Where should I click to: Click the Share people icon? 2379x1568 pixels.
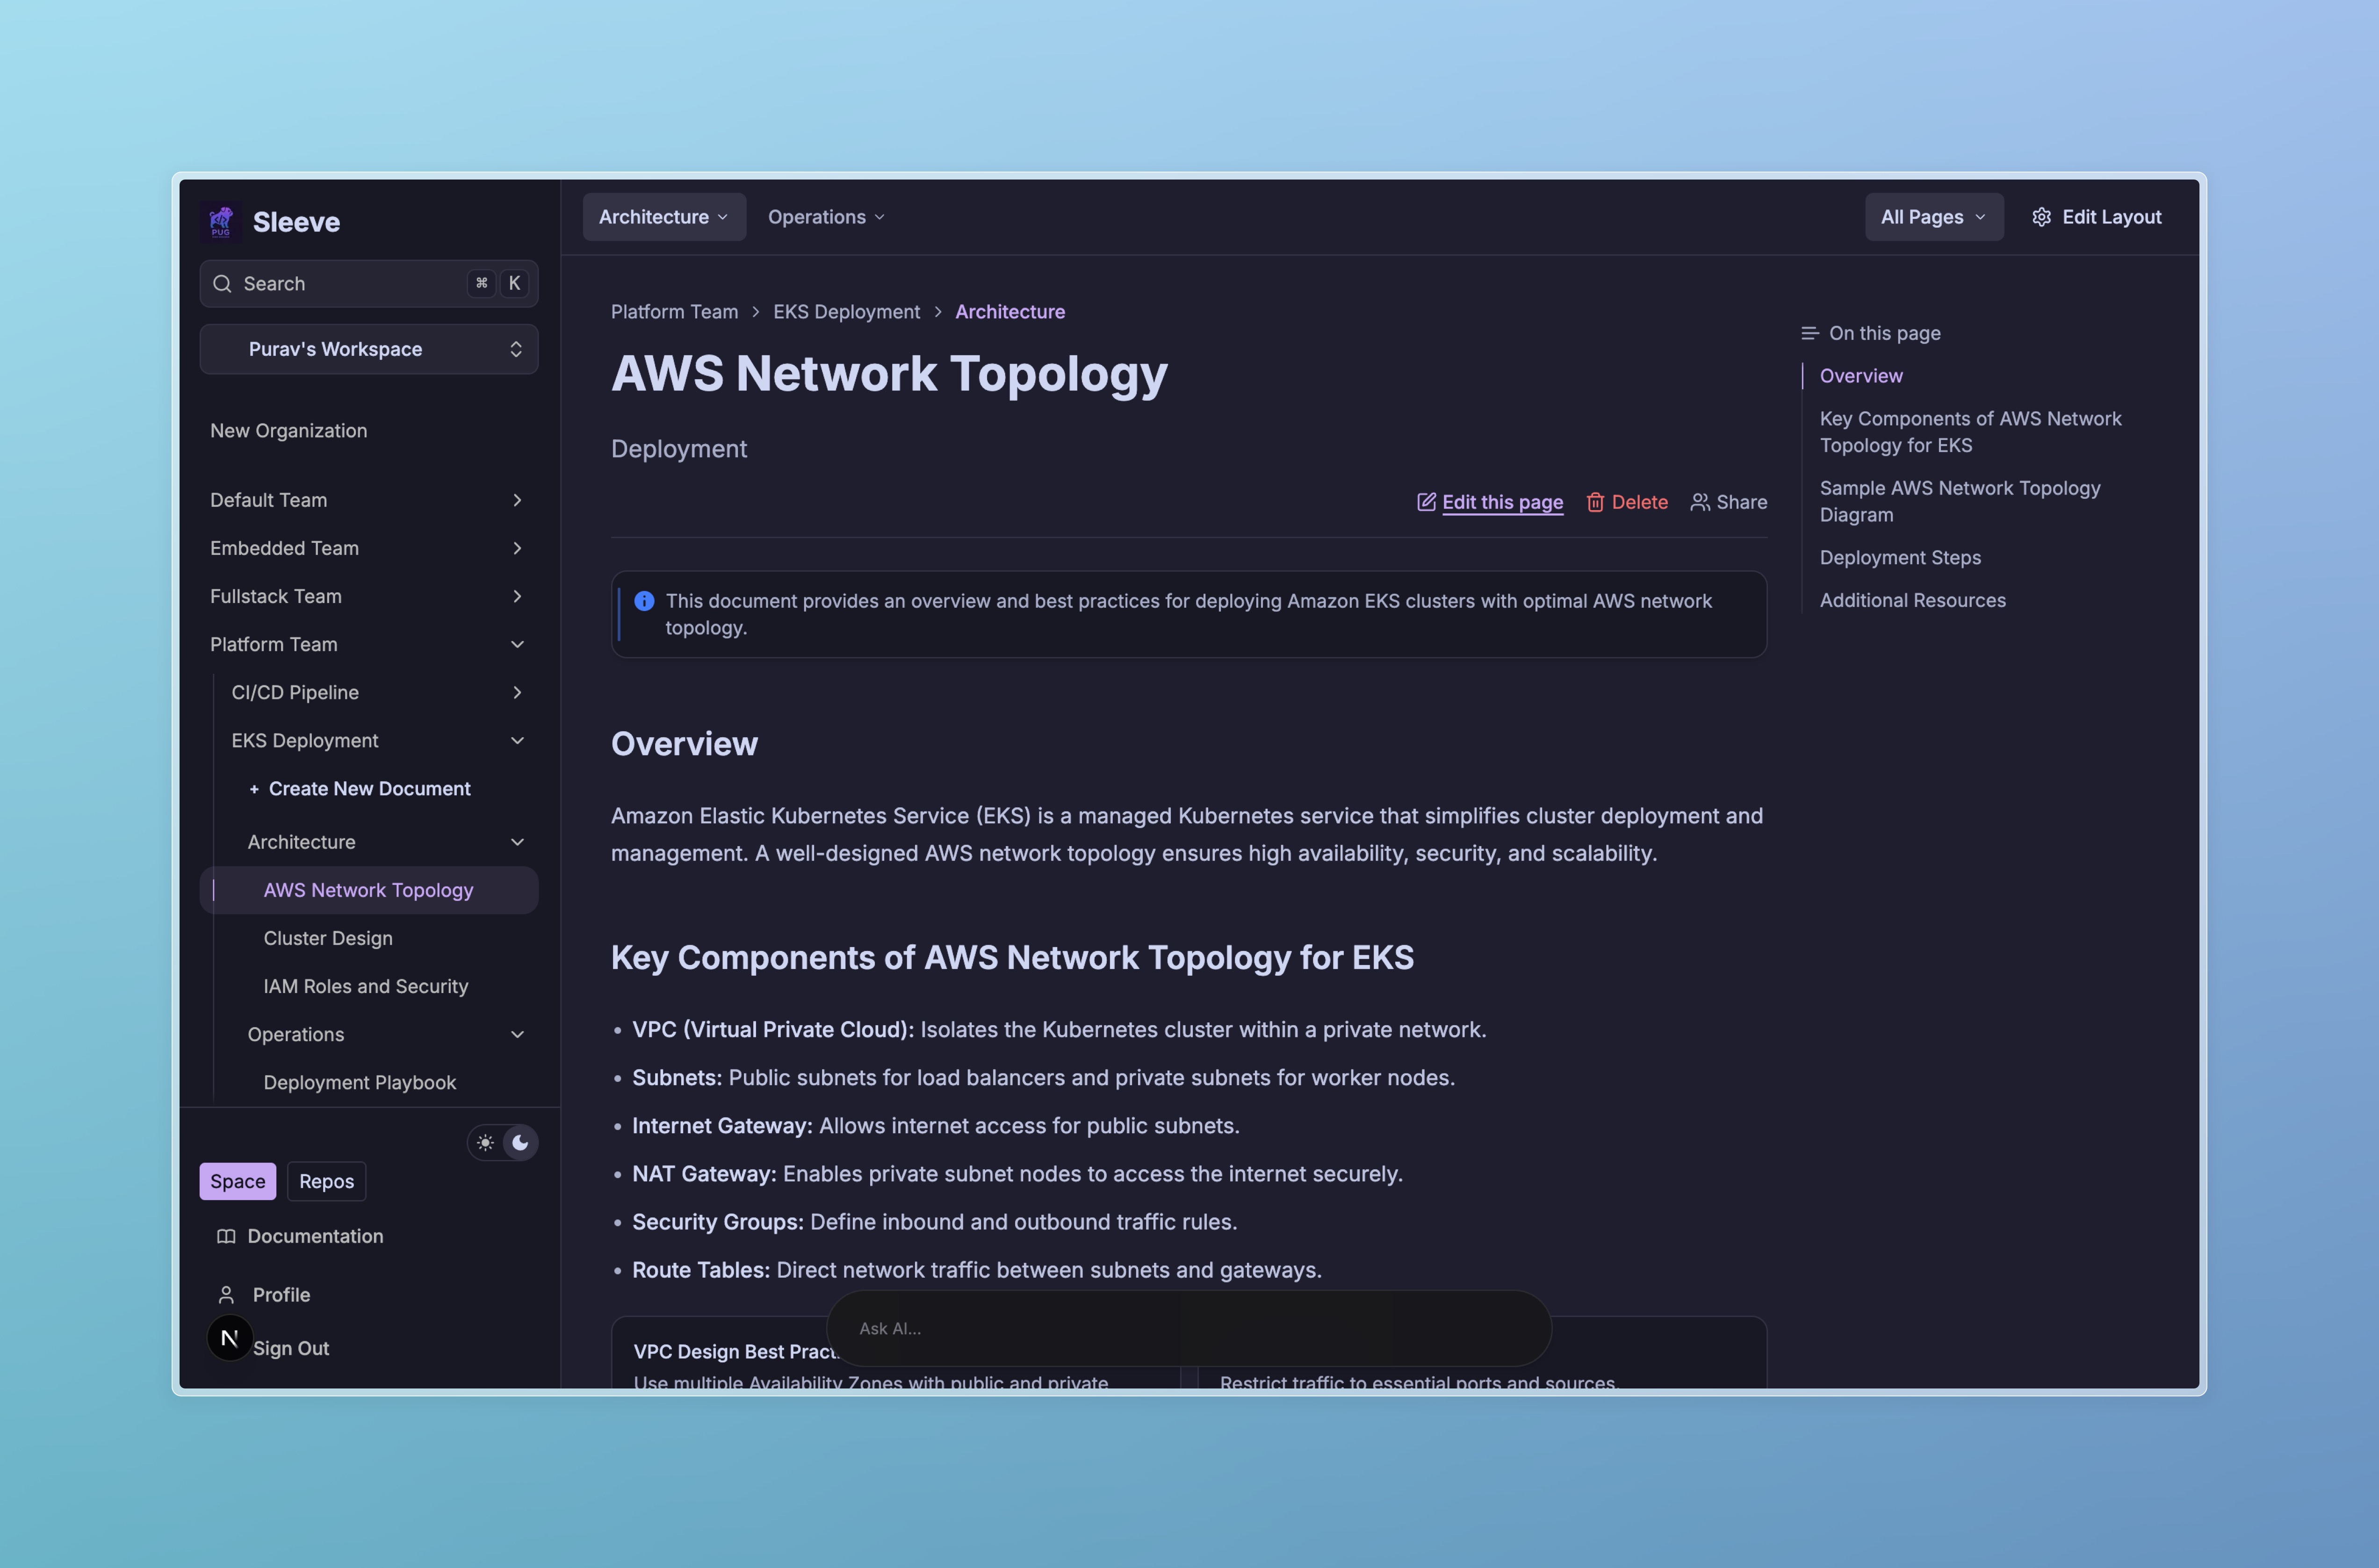[x=1699, y=502]
